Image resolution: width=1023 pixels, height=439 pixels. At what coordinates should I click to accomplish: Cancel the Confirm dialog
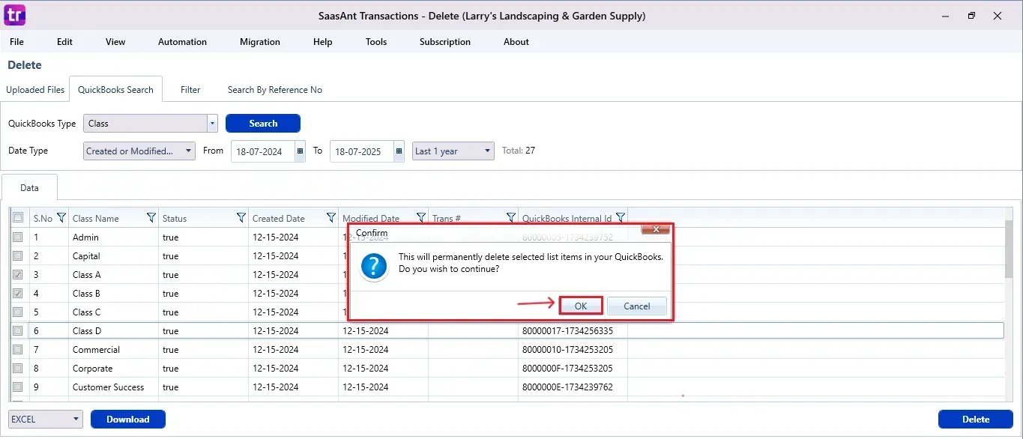click(x=637, y=306)
